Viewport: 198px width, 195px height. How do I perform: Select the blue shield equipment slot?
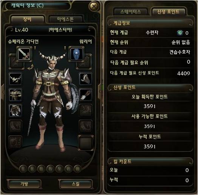76,54
